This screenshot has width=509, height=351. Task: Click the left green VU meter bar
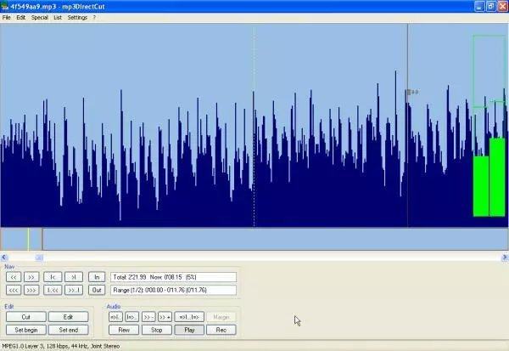(x=481, y=186)
